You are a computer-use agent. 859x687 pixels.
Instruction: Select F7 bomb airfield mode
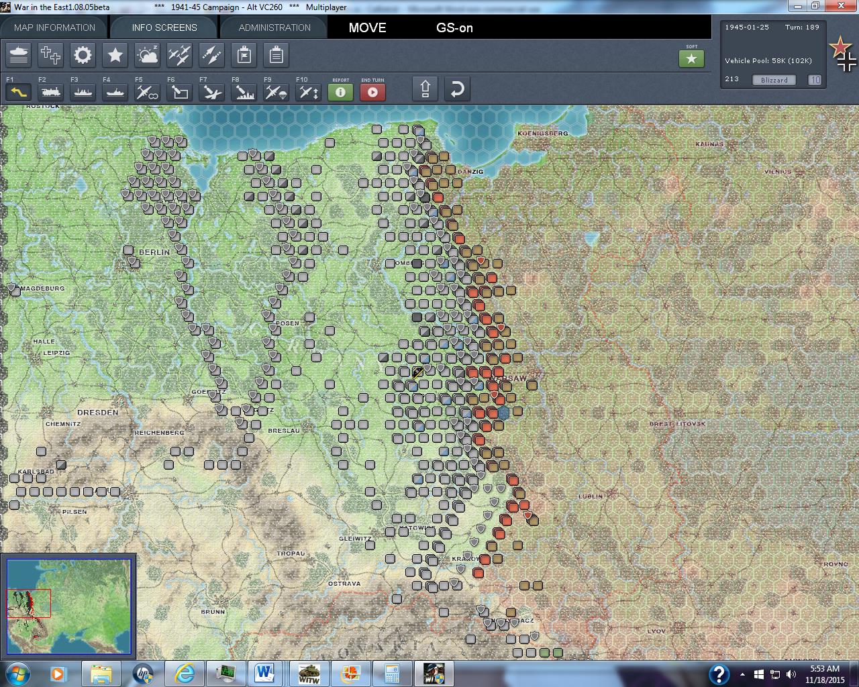coord(211,91)
